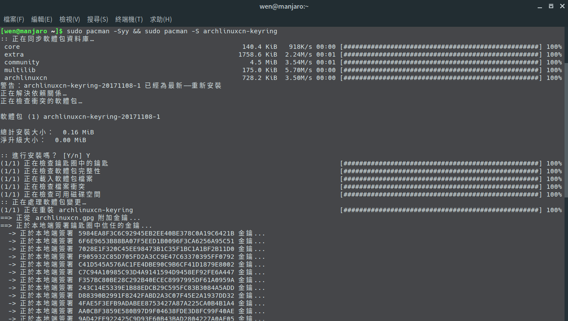Click the size 175.0 KiB
568x321 pixels.
tap(260, 70)
